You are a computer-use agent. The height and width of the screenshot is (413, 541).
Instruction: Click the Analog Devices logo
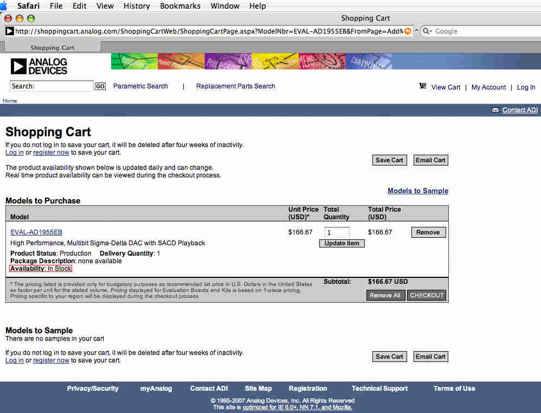click(39, 66)
